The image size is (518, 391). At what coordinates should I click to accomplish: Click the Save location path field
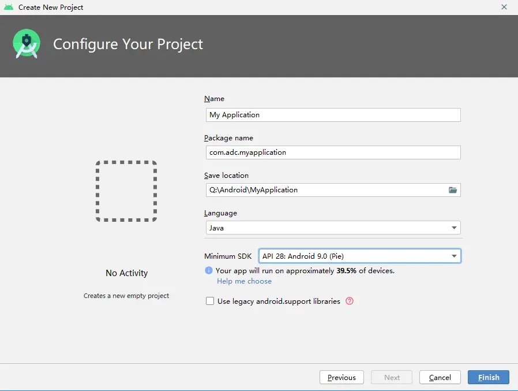pyautogui.click(x=333, y=190)
